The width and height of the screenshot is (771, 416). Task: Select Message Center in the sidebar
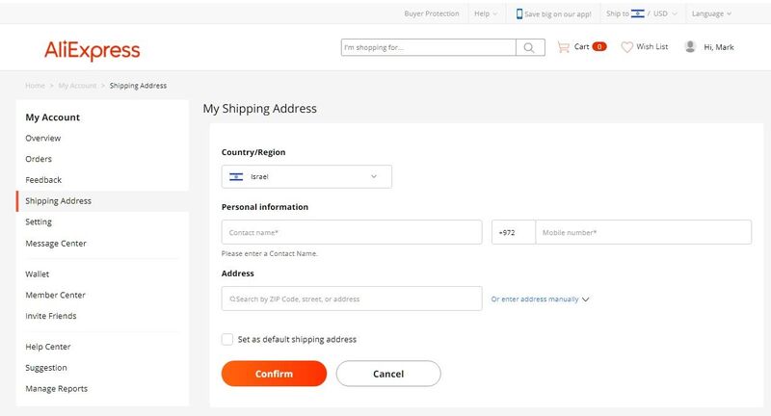click(56, 244)
